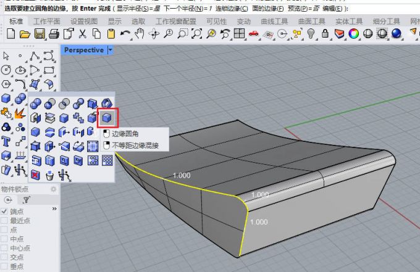Viewport: 420px width, 272px height.
Task: Click the 连锁边缘(C) command option
Action: tap(232, 9)
